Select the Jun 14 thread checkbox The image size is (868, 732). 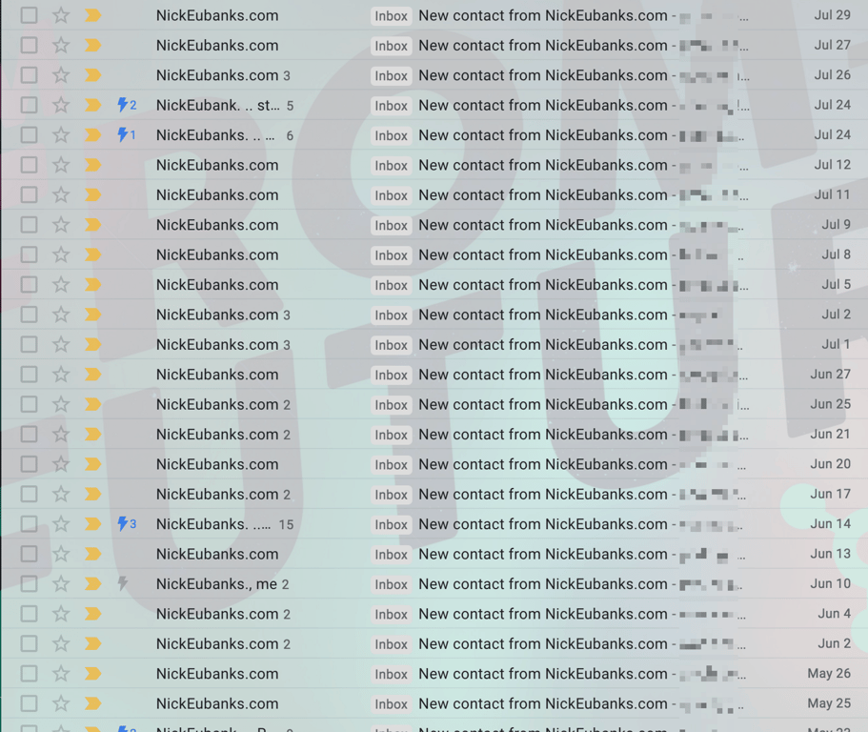tap(29, 524)
